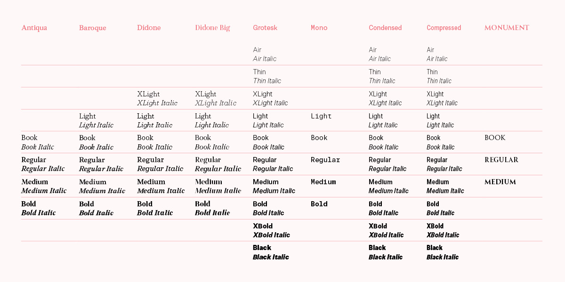Choose MEDIUM in the Monument column

[x=500, y=182]
